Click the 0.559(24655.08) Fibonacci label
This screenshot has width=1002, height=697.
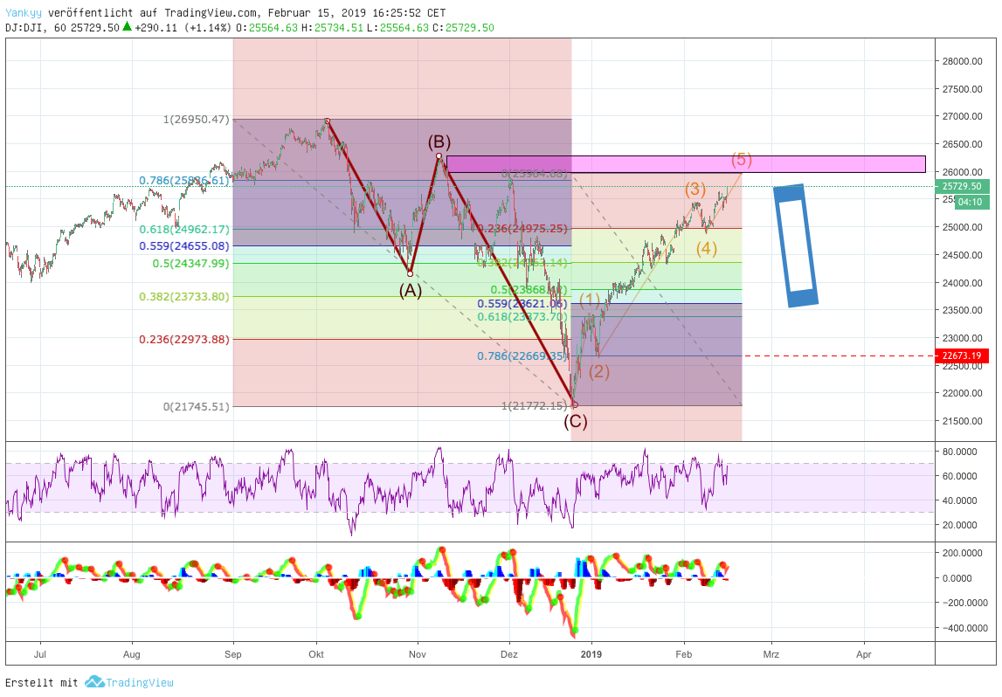[184, 246]
